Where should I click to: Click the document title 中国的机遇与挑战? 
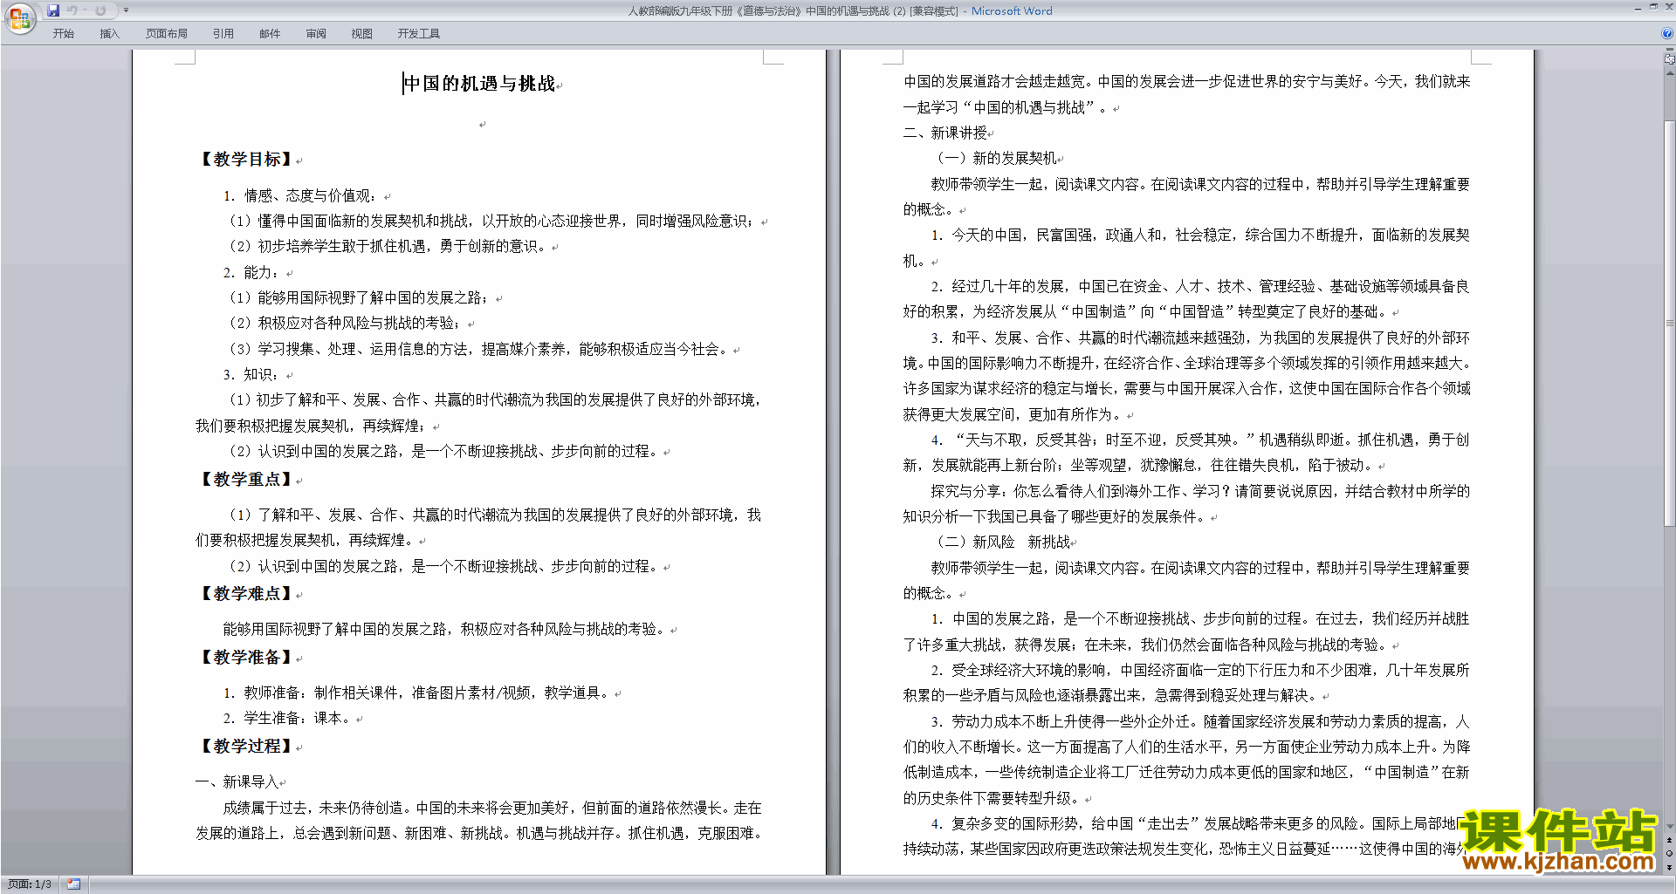click(479, 84)
